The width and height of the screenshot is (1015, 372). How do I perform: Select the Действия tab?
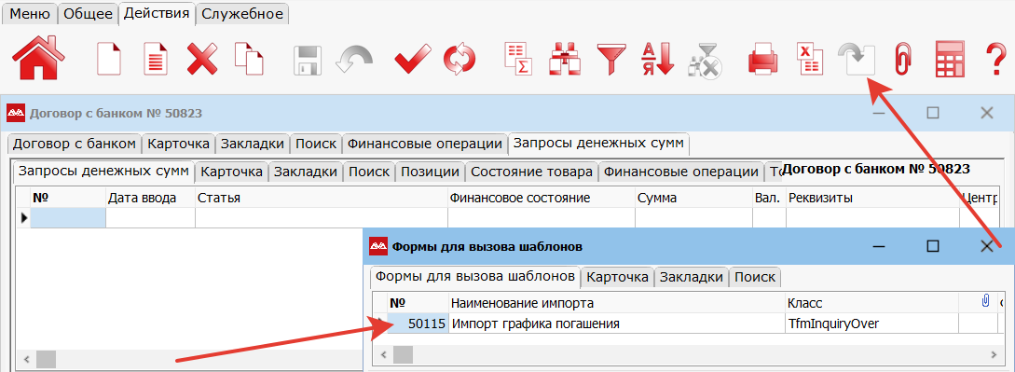[157, 14]
